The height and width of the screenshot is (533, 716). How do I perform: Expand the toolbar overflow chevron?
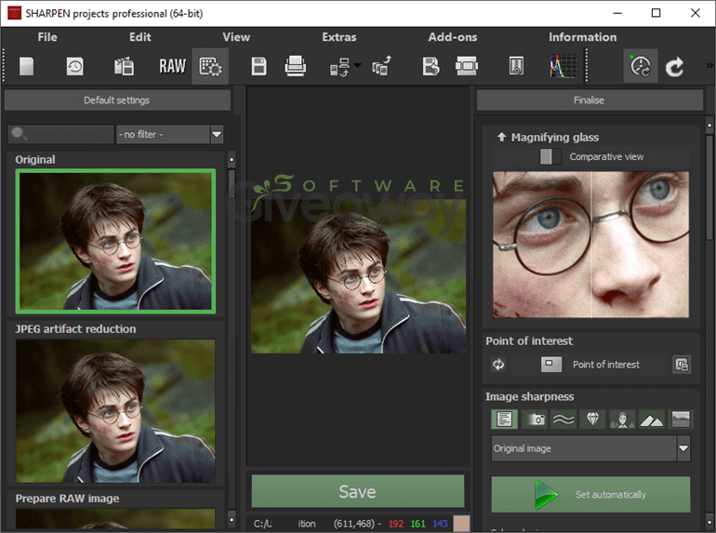[x=709, y=66]
